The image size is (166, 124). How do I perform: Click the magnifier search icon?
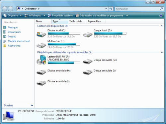click(x=162, y=9)
